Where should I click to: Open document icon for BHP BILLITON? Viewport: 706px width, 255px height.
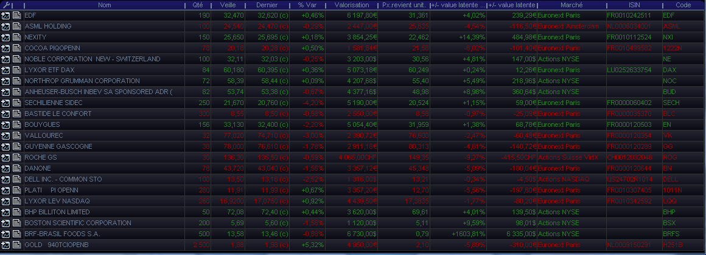[17, 212]
